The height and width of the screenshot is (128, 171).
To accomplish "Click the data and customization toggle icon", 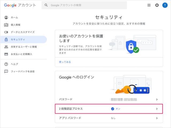I will tap(6, 32).
